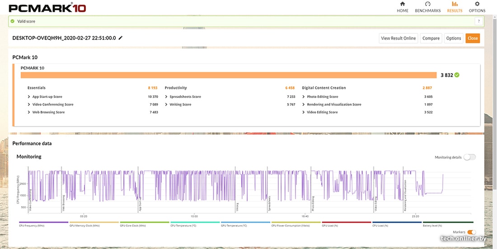Click the Home icon in top navigation
The image size is (497, 249).
[x=402, y=4]
